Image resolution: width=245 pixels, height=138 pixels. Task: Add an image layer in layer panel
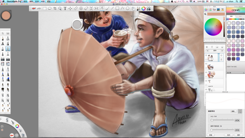(217, 47)
